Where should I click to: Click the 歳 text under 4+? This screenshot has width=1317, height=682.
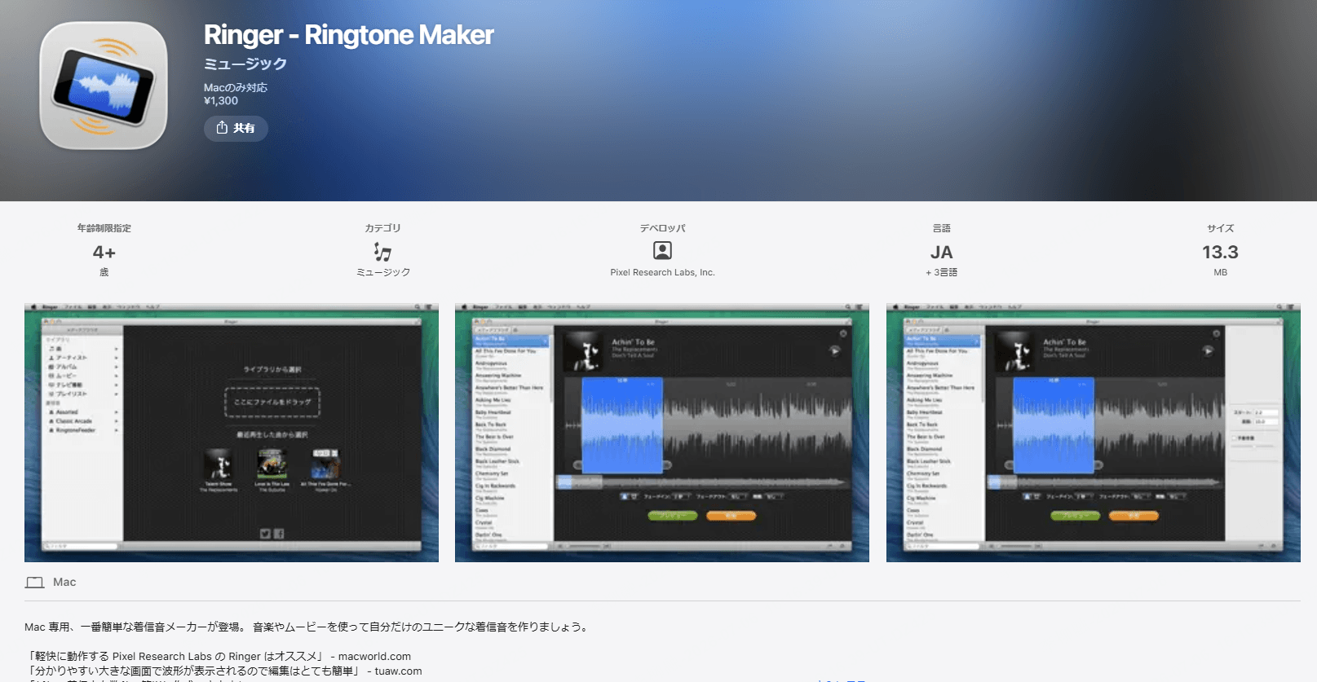(x=104, y=272)
